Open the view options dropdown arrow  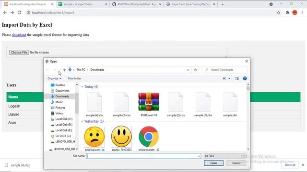pyautogui.click(x=229, y=78)
